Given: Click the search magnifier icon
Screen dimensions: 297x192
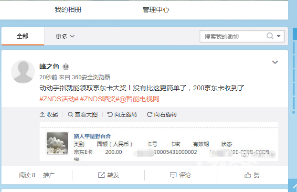Looking at the screenshot, I should pos(270,36).
